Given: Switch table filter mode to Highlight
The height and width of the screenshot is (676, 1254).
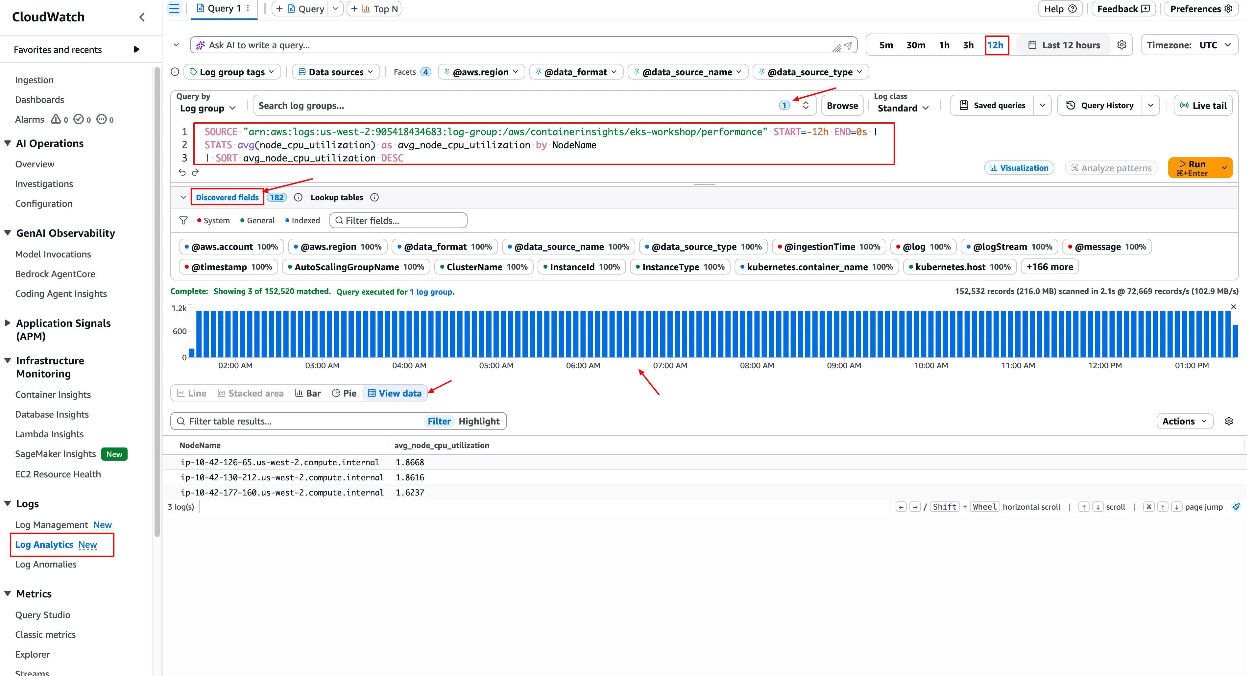Looking at the screenshot, I should tap(479, 421).
